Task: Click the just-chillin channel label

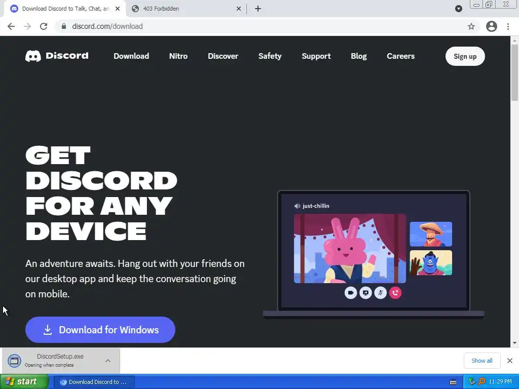Action: click(x=316, y=206)
